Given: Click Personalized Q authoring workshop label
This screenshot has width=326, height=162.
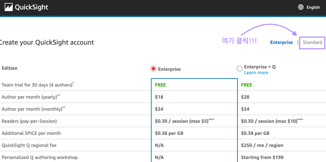Looking at the screenshot, I should click(x=40, y=157).
